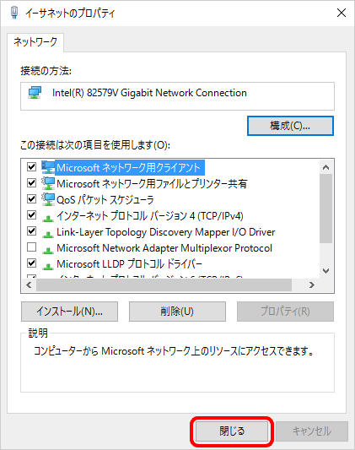Click the ファイルとプリンター共有 item icon

(48, 183)
